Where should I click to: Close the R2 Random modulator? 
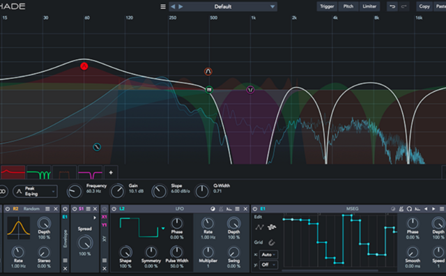pos(56,209)
